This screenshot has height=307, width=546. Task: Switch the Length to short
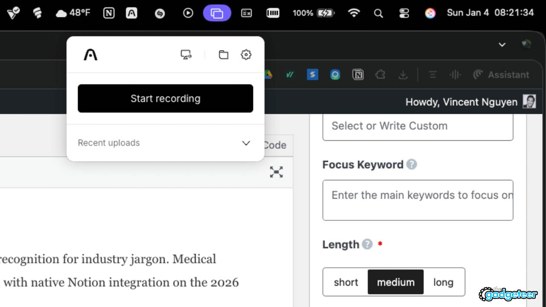point(346,282)
